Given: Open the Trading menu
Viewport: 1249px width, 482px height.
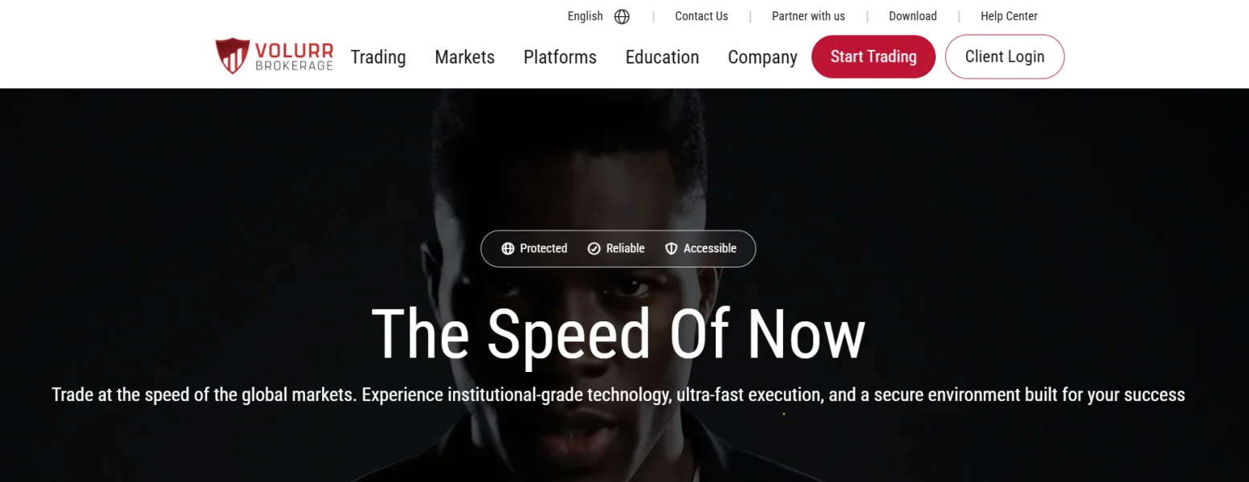Looking at the screenshot, I should [378, 57].
